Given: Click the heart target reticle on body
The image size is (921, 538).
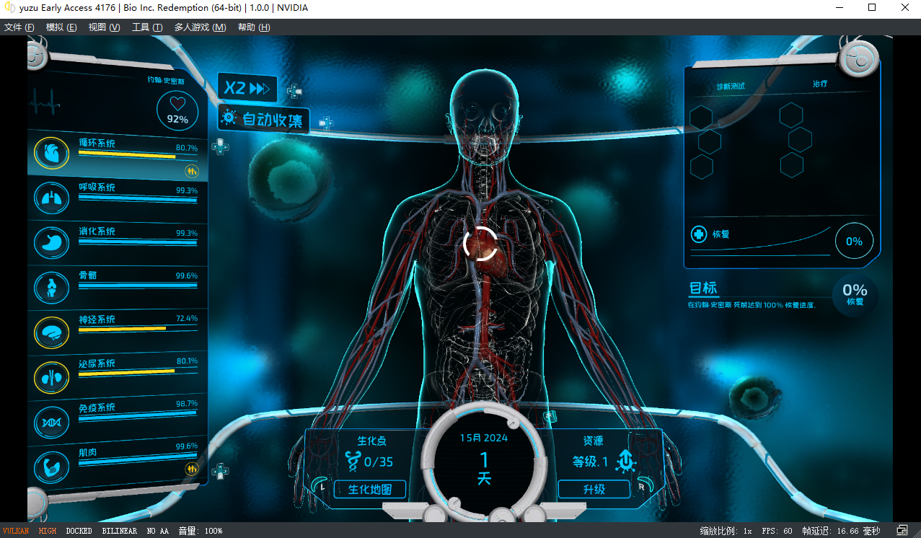Looking at the screenshot, I should pyautogui.click(x=480, y=243).
